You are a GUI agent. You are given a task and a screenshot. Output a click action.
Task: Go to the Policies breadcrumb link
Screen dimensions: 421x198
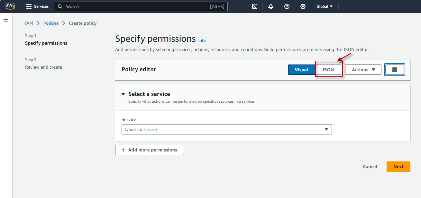[51, 23]
